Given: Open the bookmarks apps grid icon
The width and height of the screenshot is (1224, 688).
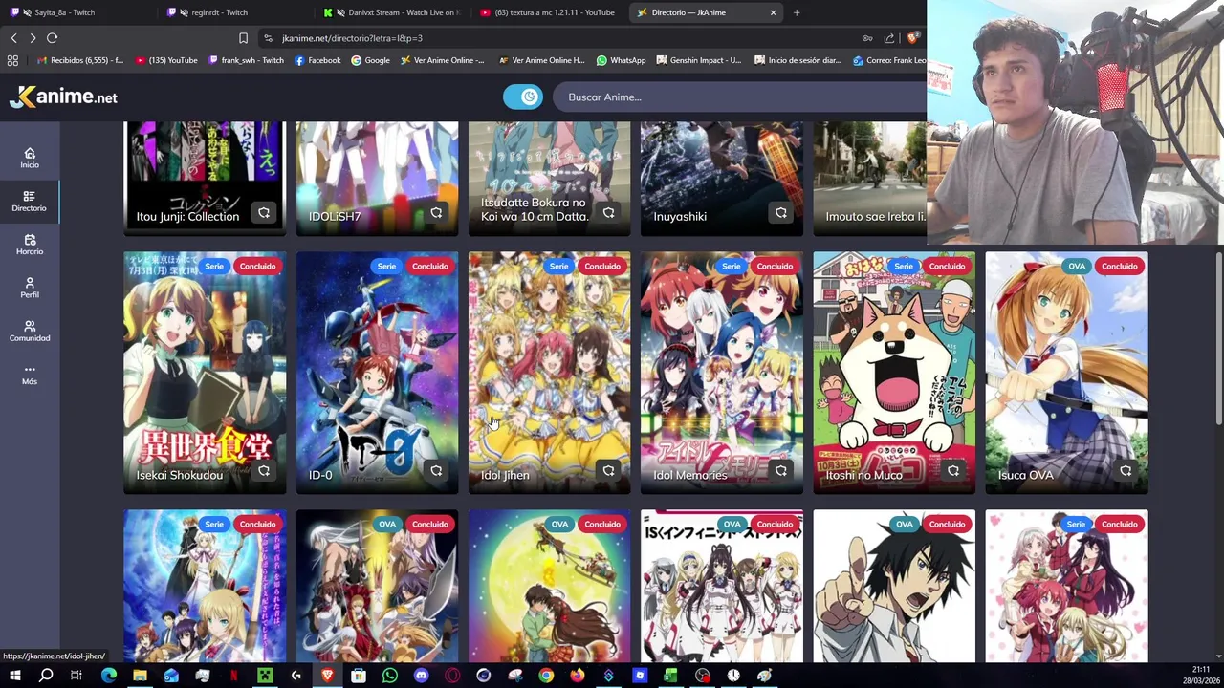Looking at the screenshot, I should pyautogui.click(x=12, y=60).
